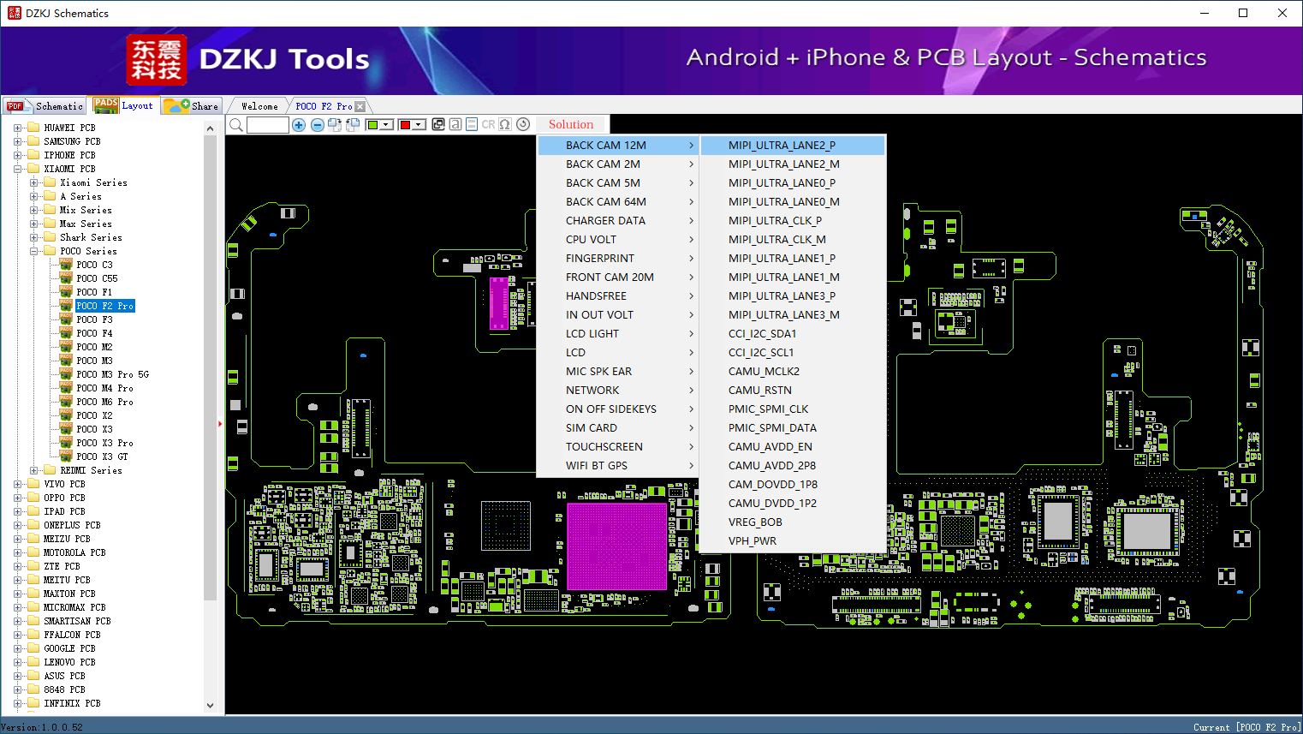
Task: Open the WIFI BT GPS submenu
Action: [618, 466]
